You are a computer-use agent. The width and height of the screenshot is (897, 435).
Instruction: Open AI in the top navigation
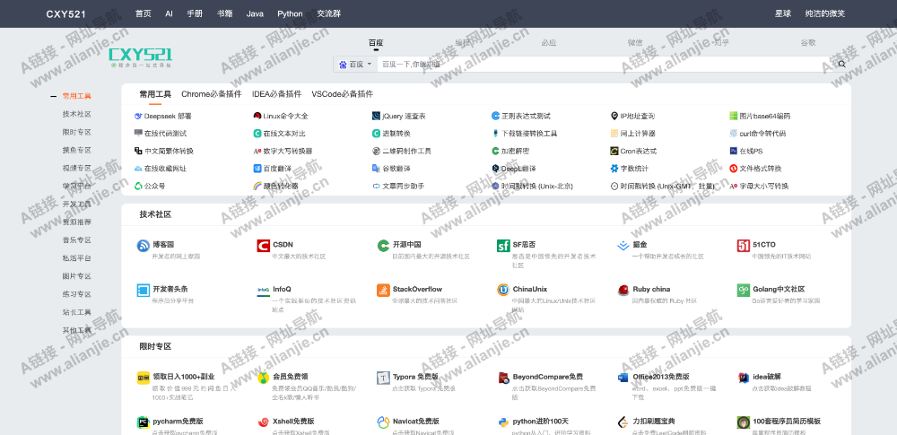(x=170, y=13)
